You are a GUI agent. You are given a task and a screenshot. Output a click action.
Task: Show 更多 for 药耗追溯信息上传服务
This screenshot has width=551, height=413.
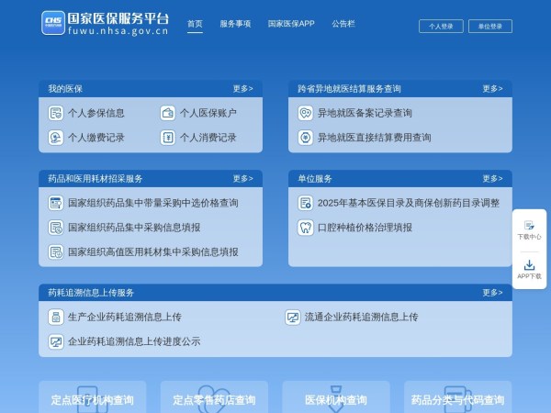(492, 293)
